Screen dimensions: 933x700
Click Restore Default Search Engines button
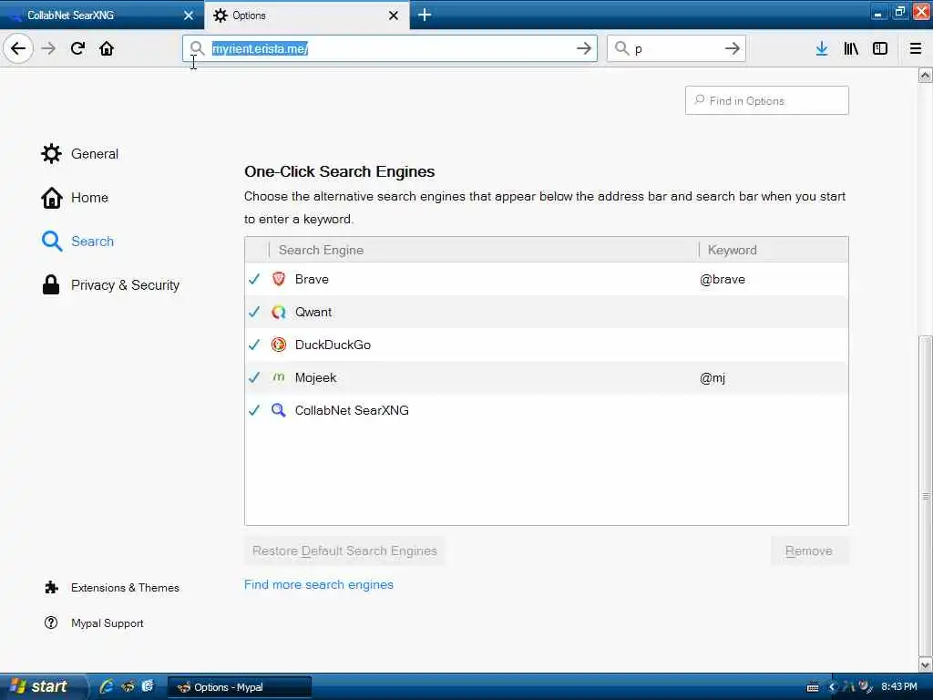[x=344, y=551]
